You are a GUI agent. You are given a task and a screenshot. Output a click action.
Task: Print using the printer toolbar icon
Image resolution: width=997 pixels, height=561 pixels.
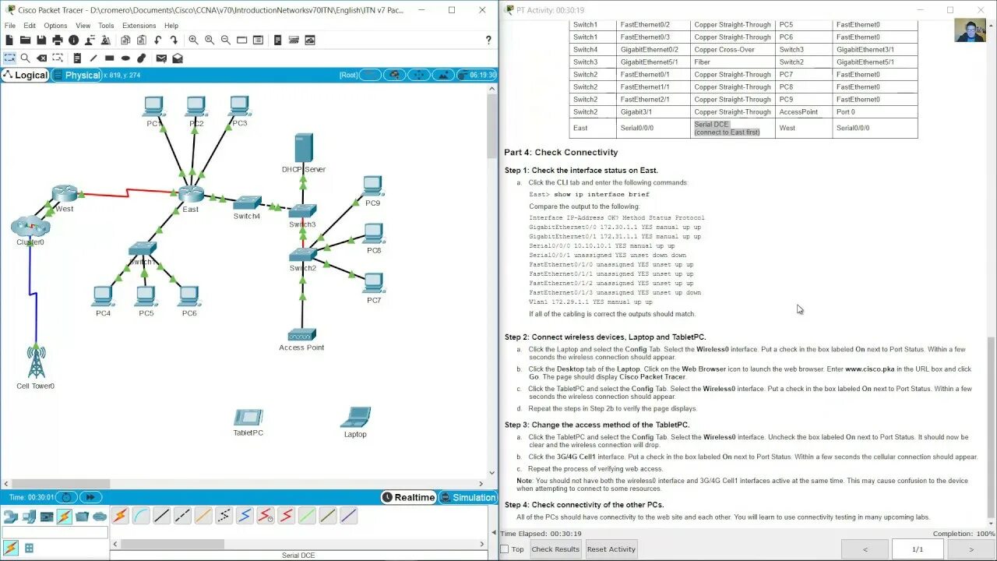pyautogui.click(x=58, y=40)
